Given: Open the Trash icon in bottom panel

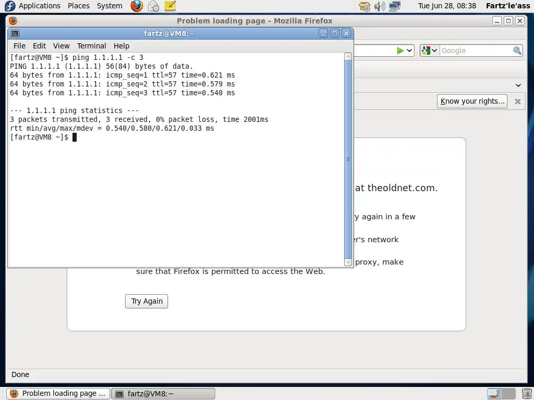Looking at the screenshot, I should coord(527,394).
